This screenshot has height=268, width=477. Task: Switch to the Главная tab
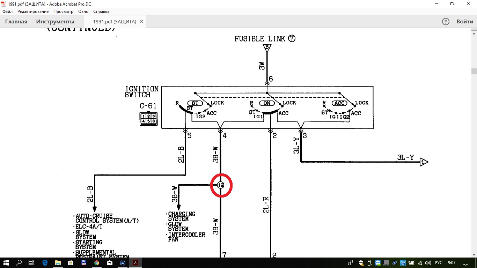point(16,22)
